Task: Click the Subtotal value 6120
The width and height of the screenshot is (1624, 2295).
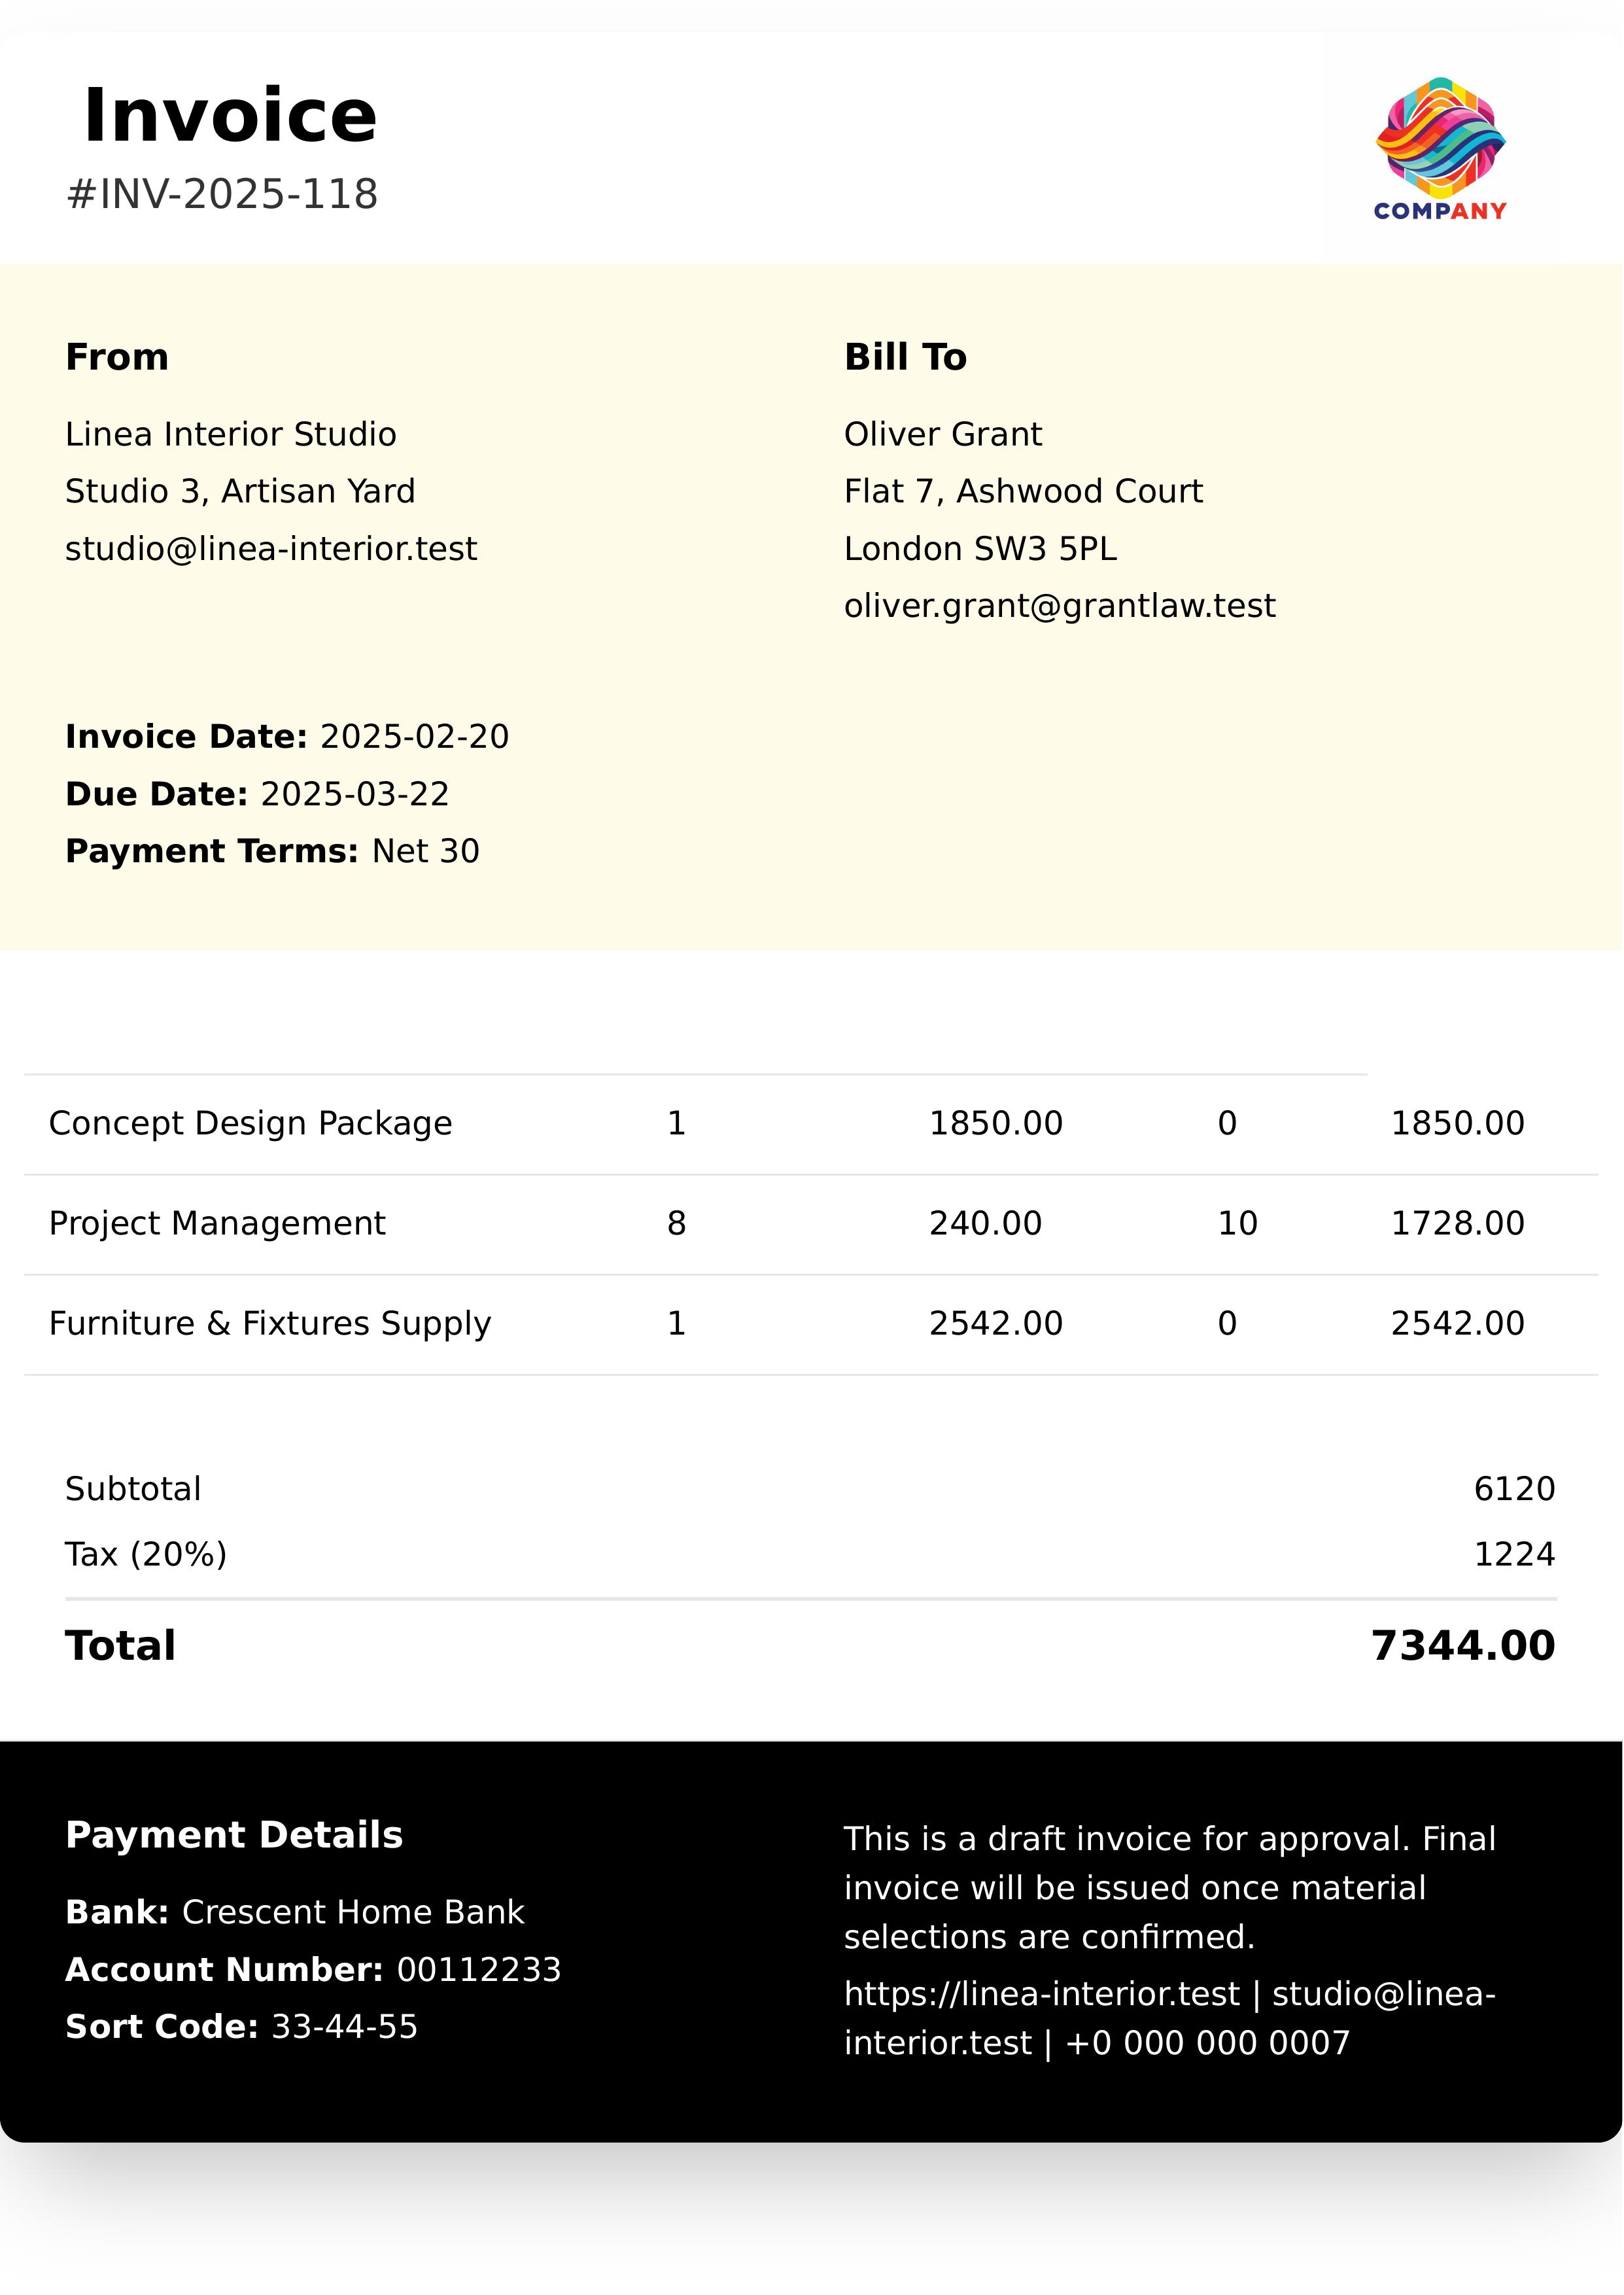Action: pyautogui.click(x=1514, y=1489)
